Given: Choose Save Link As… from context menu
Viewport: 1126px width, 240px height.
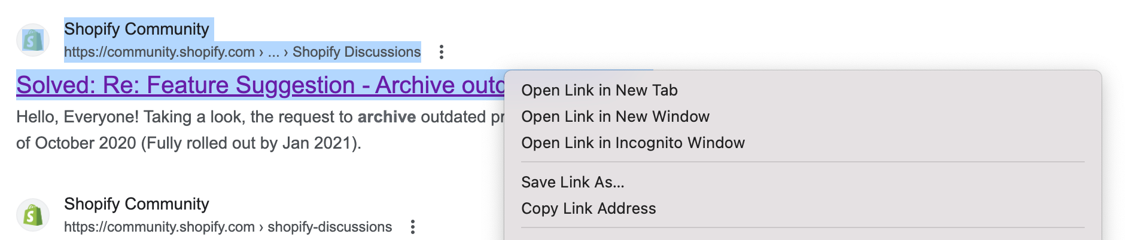Looking at the screenshot, I should tap(573, 182).
